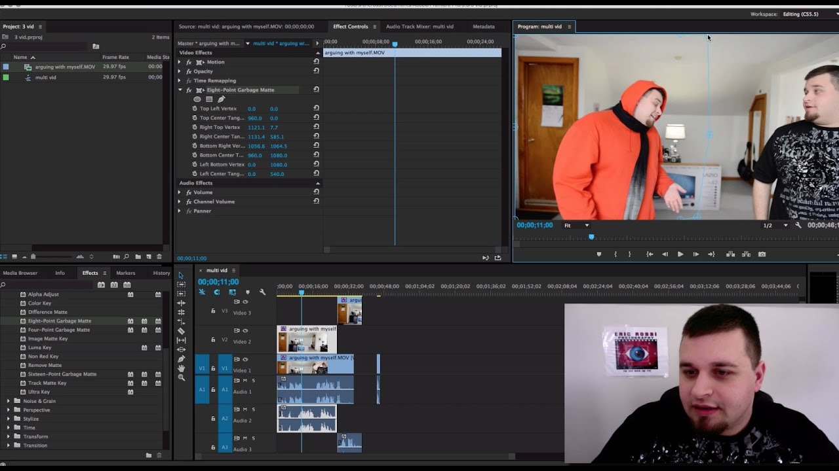Select the Zoom tool magnifier
Screen dimensions: 839x471
(182, 377)
